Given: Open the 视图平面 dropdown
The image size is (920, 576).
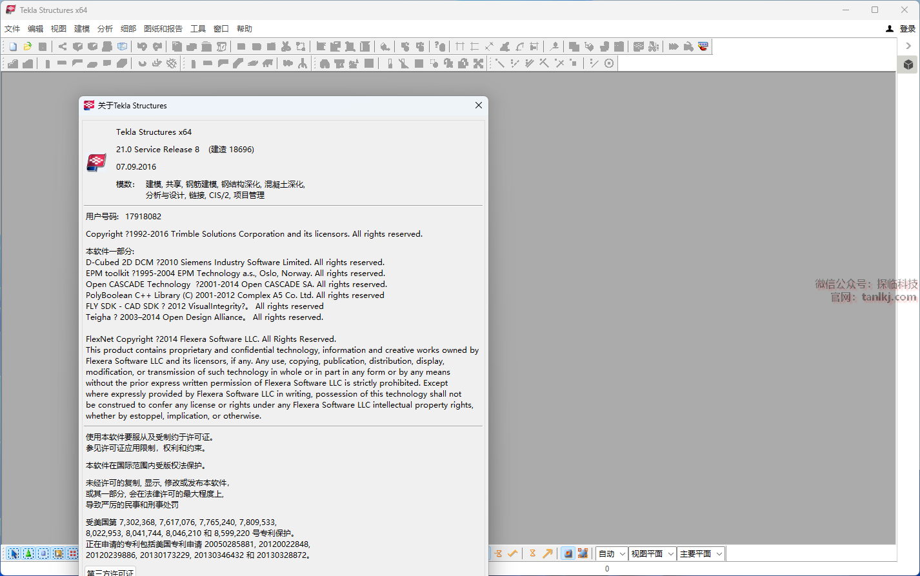Looking at the screenshot, I should (652, 553).
